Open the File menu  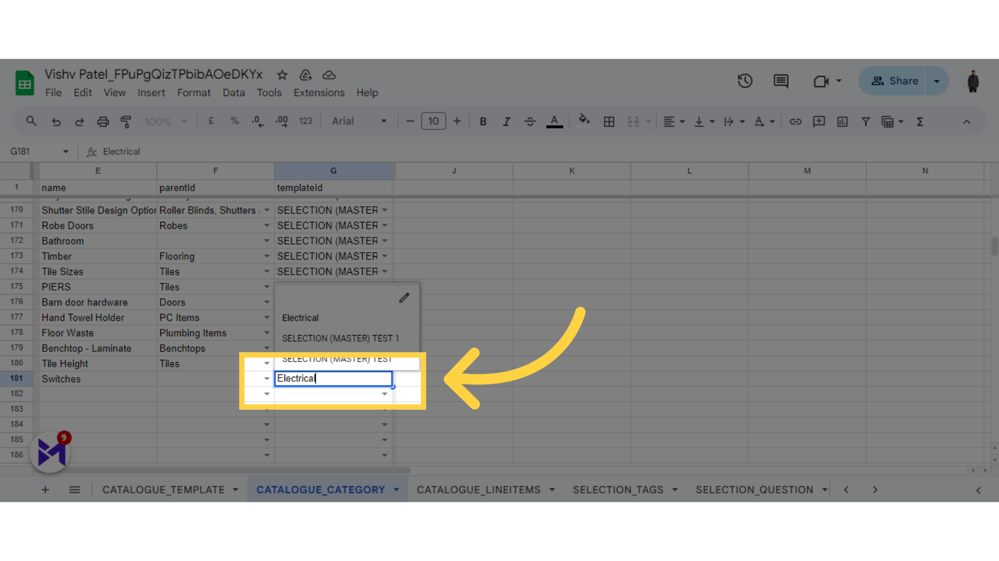click(53, 92)
